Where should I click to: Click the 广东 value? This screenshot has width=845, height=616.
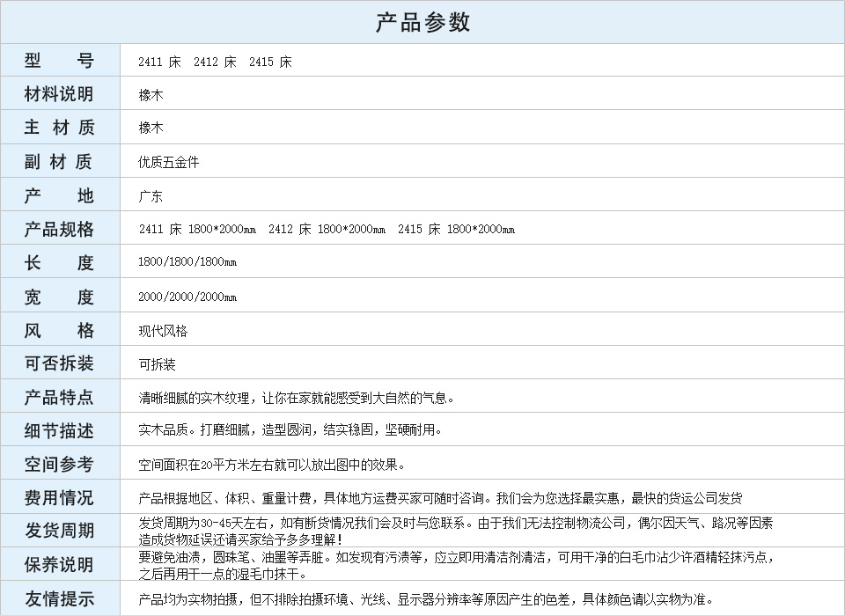151,196
